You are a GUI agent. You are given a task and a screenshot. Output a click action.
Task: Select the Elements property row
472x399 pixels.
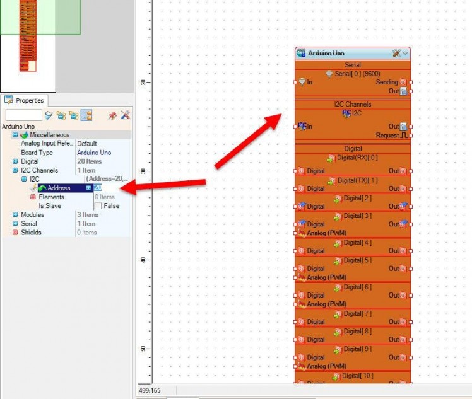67,197
